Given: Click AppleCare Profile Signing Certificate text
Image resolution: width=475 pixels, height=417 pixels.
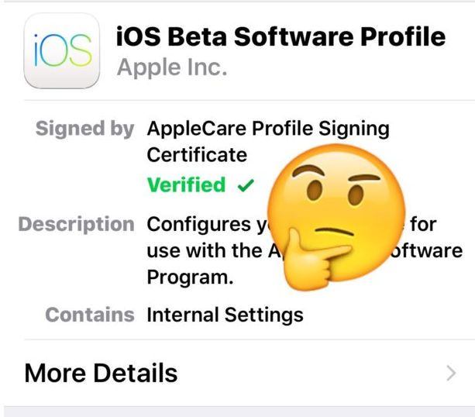Looking at the screenshot, I should (x=268, y=142).
